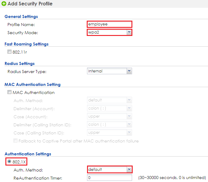Click the Authentication Settings heading
Image resolution: width=208 pixels, height=182 pixels.
pyautogui.click(x=28, y=154)
